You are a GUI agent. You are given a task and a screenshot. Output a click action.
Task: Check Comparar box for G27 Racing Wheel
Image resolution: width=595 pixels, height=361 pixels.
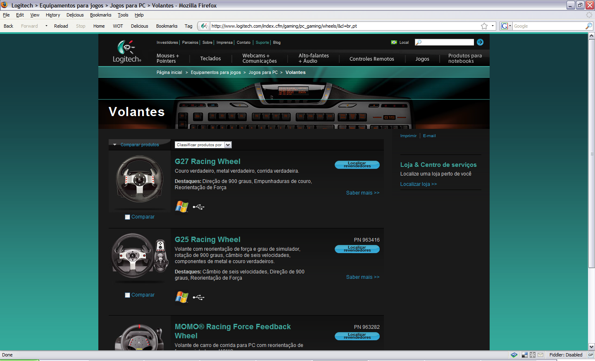click(x=127, y=217)
